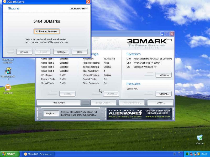
Task: Click the 'Feature Tests:' 5 of 5 row
Action: [x=53, y=79]
